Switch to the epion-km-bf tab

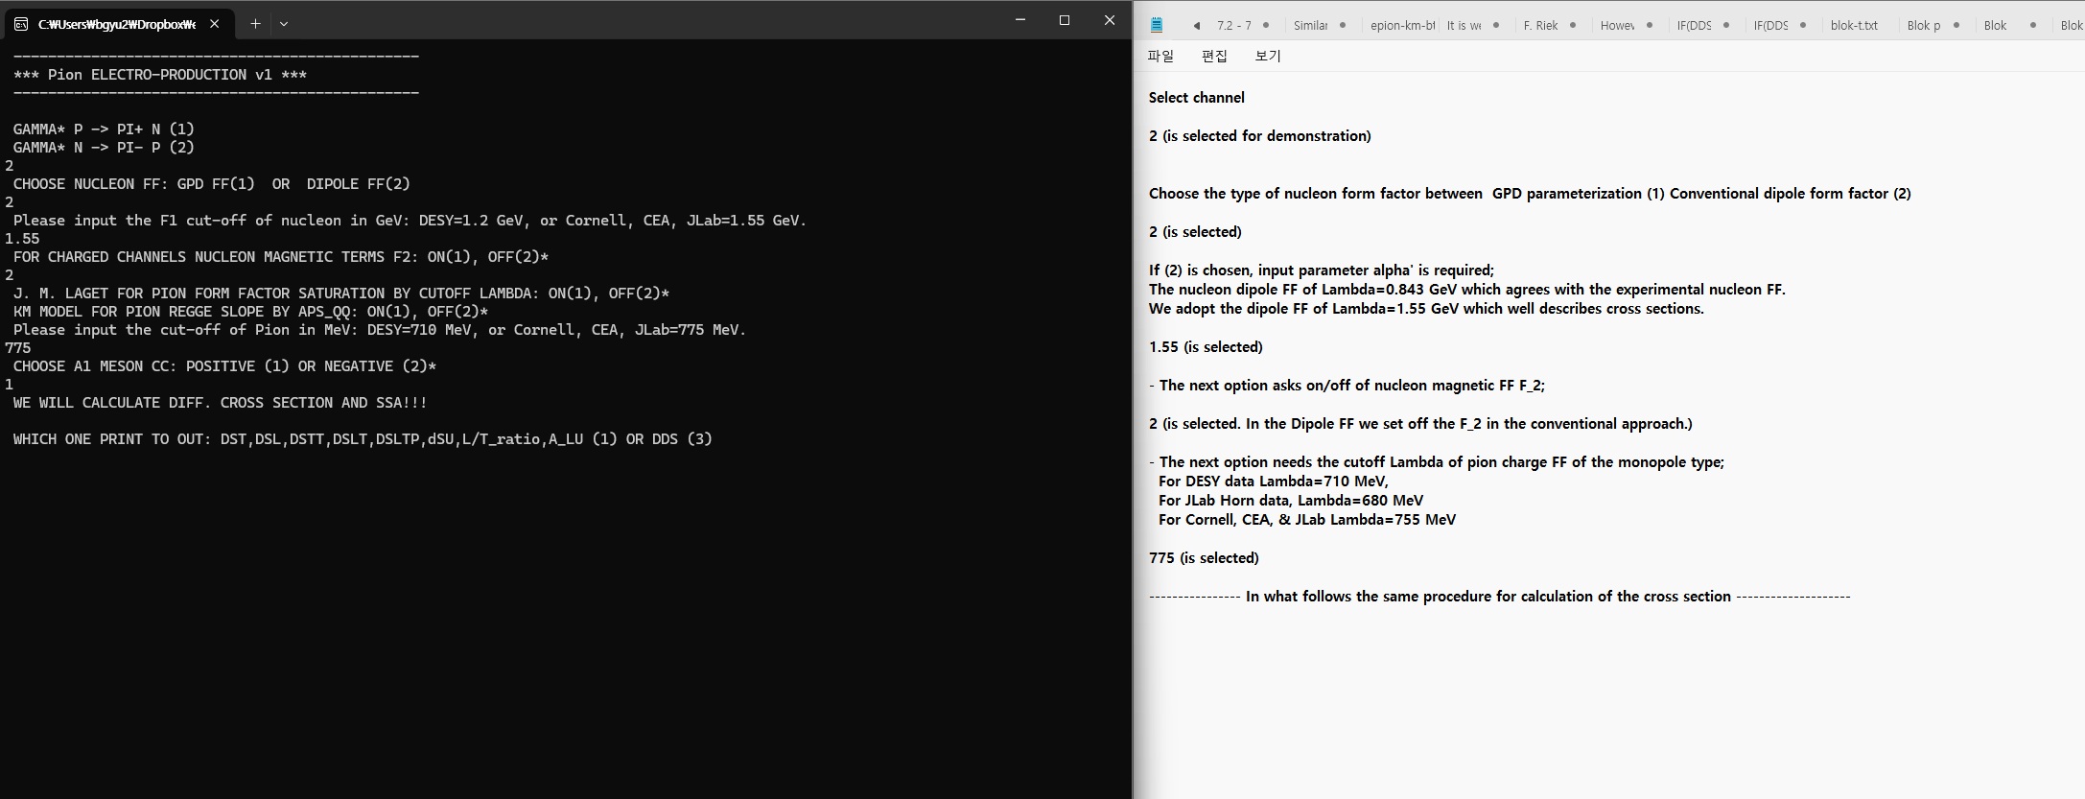pyautogui.click(x=1402, y=26)
